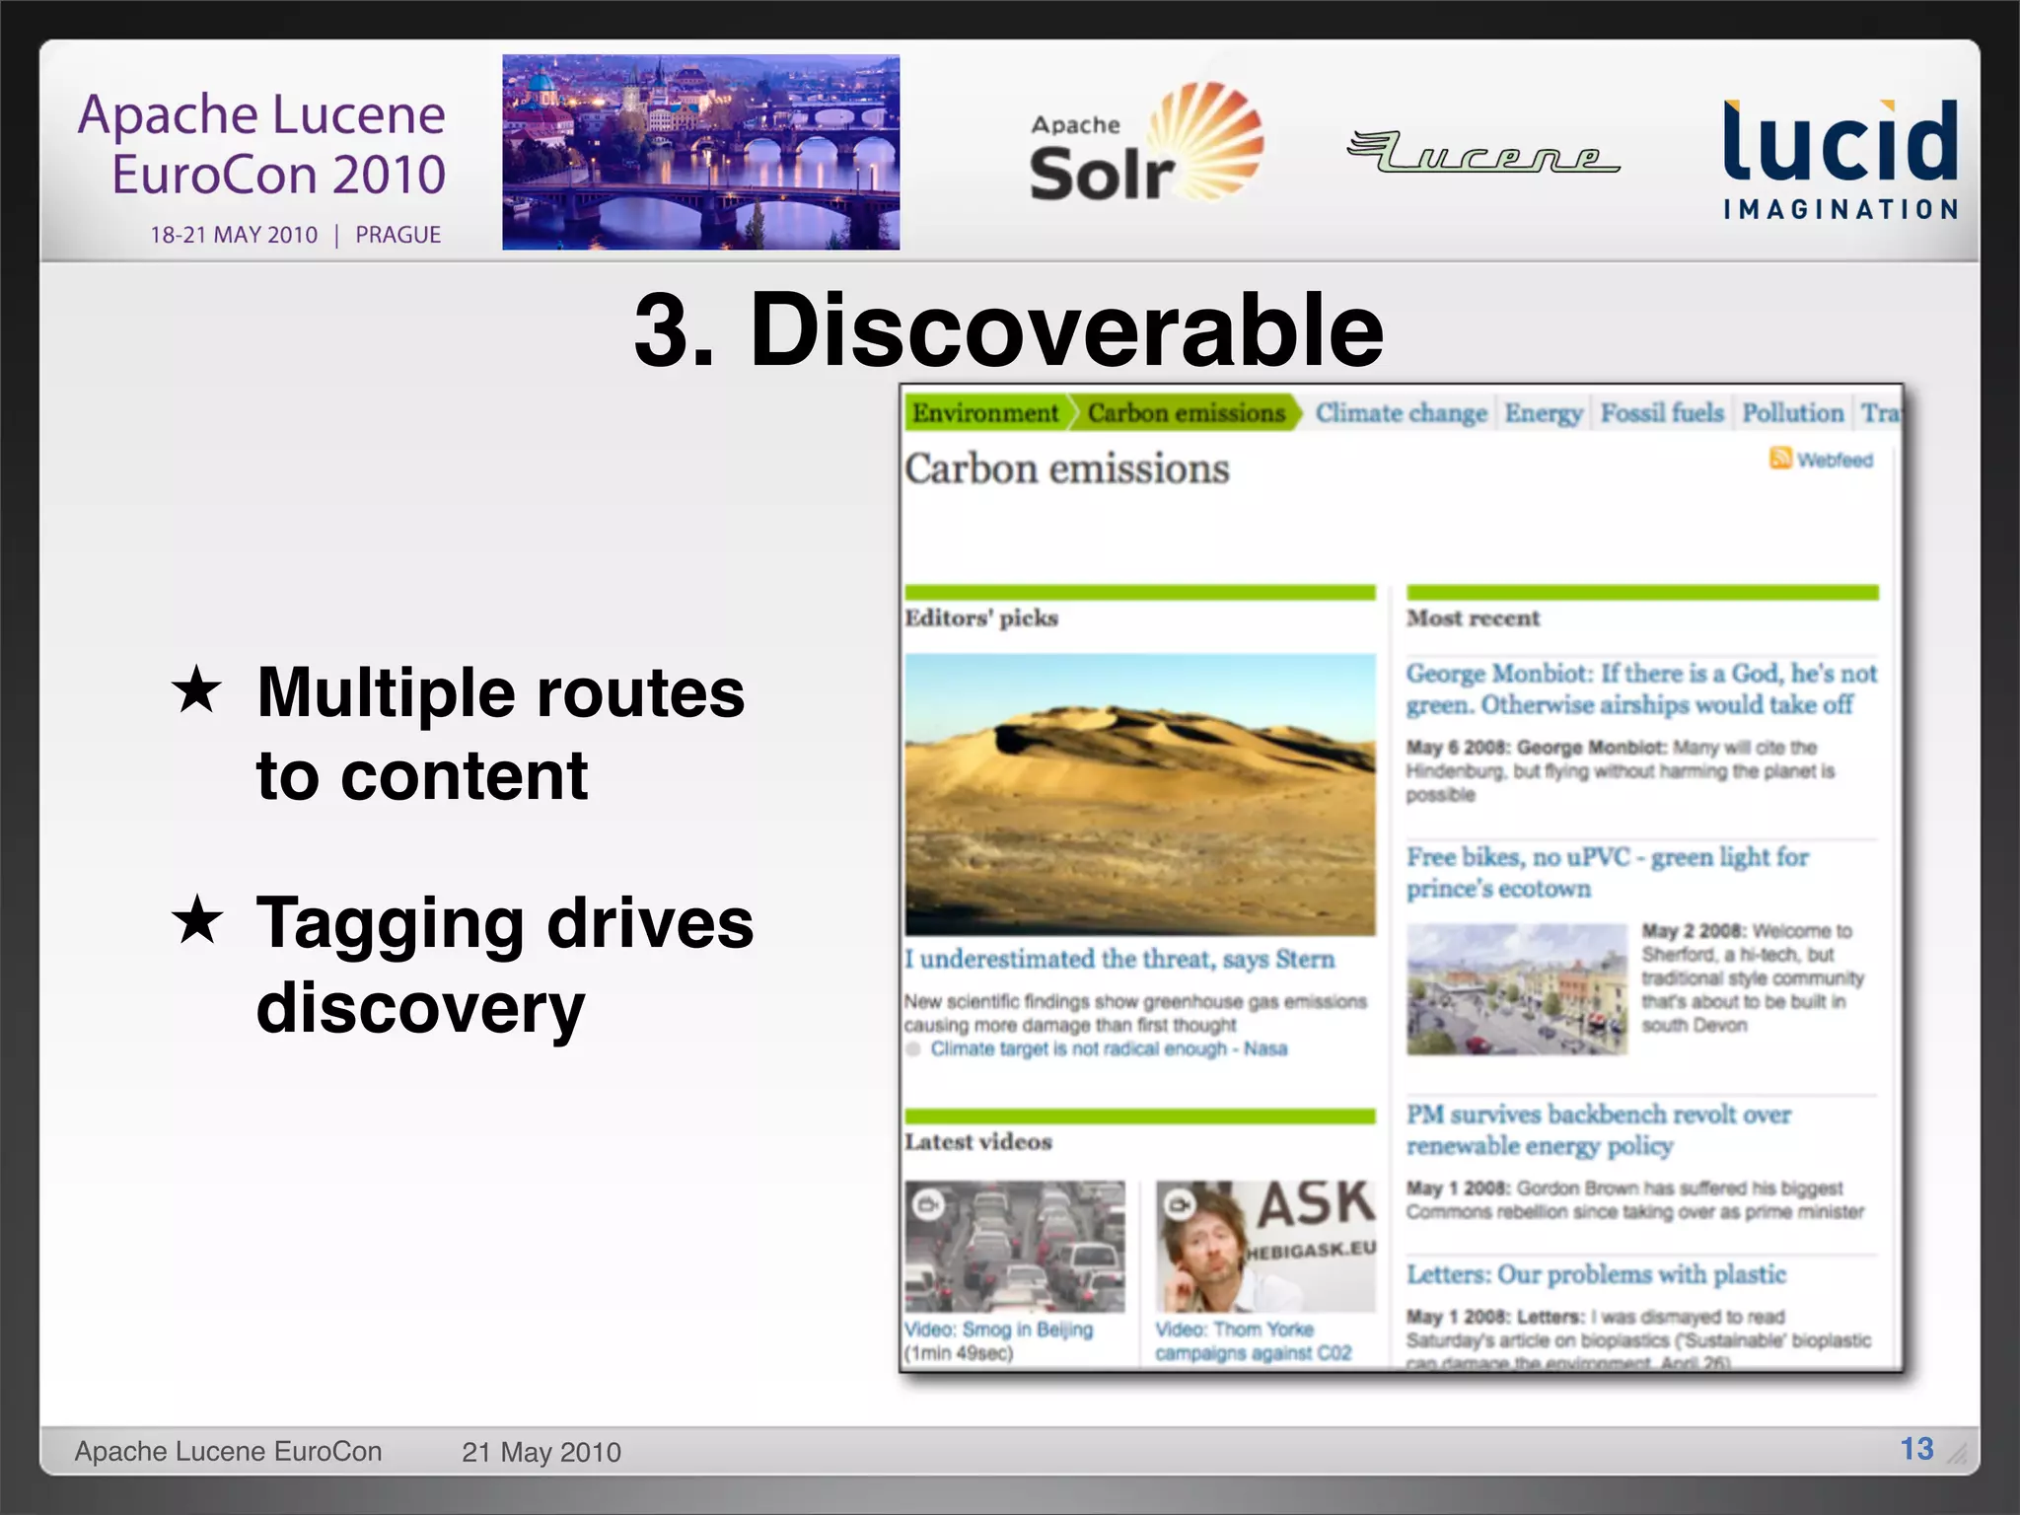
Task: Click the orange Webfeed RSS icon
Action: coord(1779,459)
